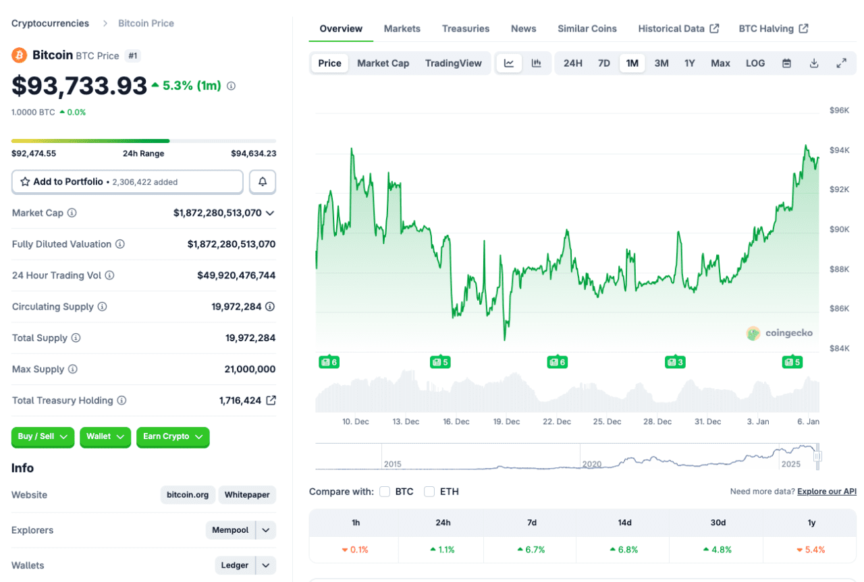Click news marker 3 near 31. Dec
The image size is (864, 582).
pos(675,362)
